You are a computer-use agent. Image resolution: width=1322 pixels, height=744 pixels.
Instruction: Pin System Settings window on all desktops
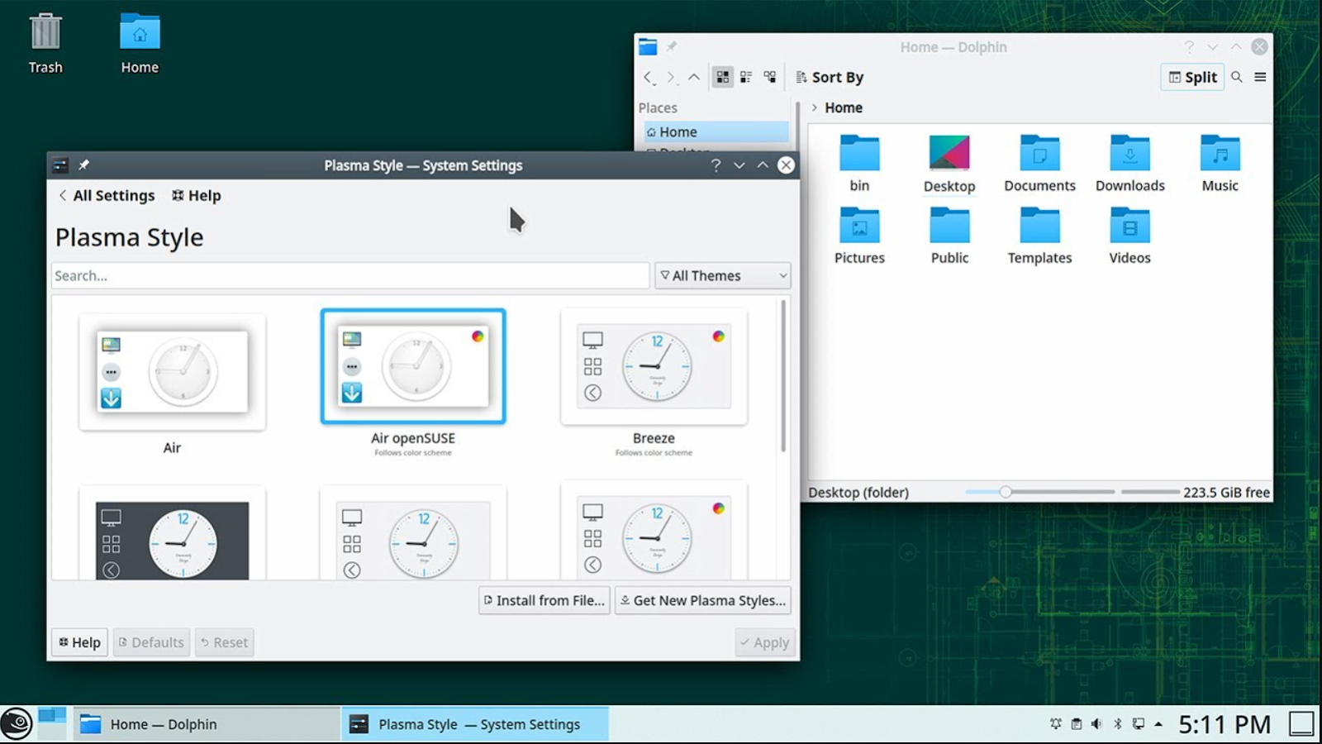[x=83, y=165]
